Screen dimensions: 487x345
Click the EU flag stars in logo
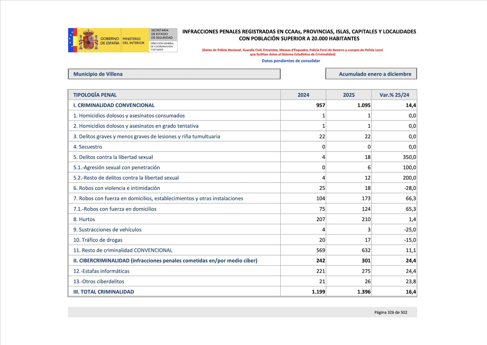(x=72, y=40)
